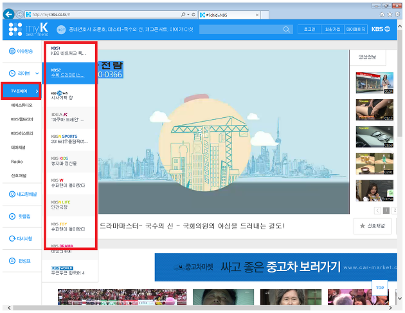Click the 회원가입 sign-up button
The height and width of the screenshot is (313, 405).
pos(333,29)
